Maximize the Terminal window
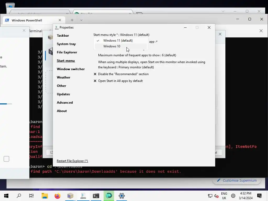Viewport: 268px width, 201px height. coord(249,19)
